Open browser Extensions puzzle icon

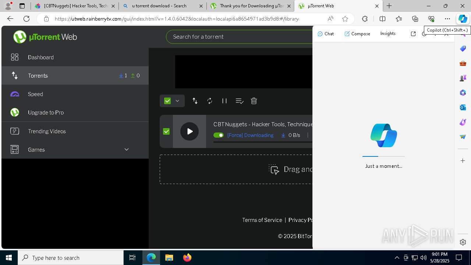pos(365,19)
